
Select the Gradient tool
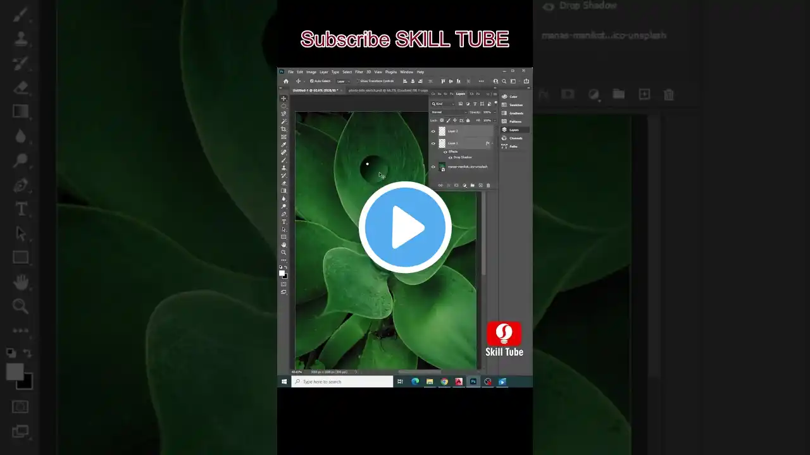coord(283,190)
